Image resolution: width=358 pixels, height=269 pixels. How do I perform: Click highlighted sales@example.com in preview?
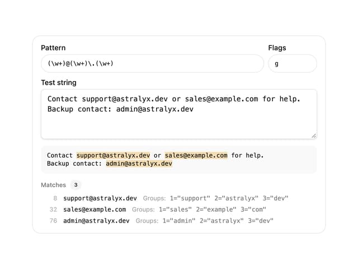[x=196, y=155]
